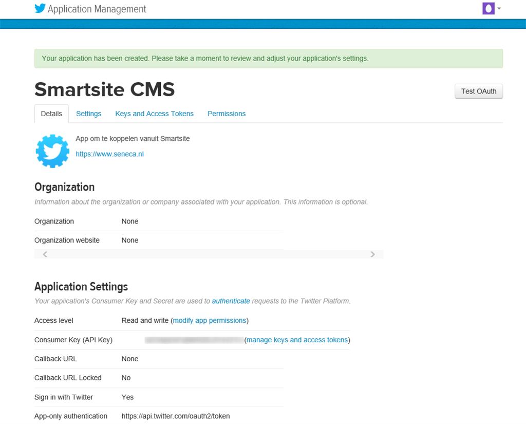Click the 'None' value beside Organization website

[x=130, y=241]
